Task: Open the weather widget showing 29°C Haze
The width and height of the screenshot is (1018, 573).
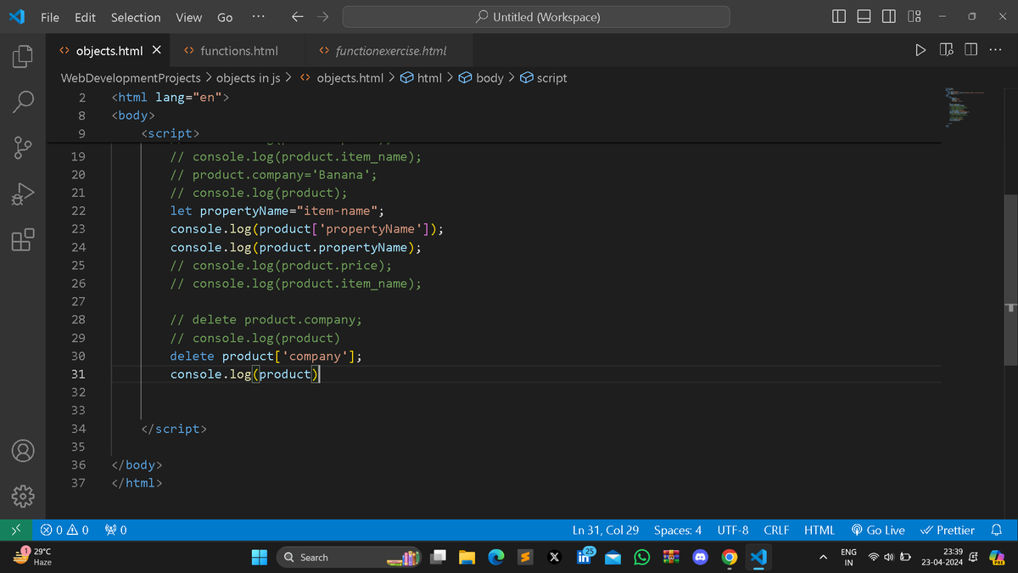Action: click(34, 557)
